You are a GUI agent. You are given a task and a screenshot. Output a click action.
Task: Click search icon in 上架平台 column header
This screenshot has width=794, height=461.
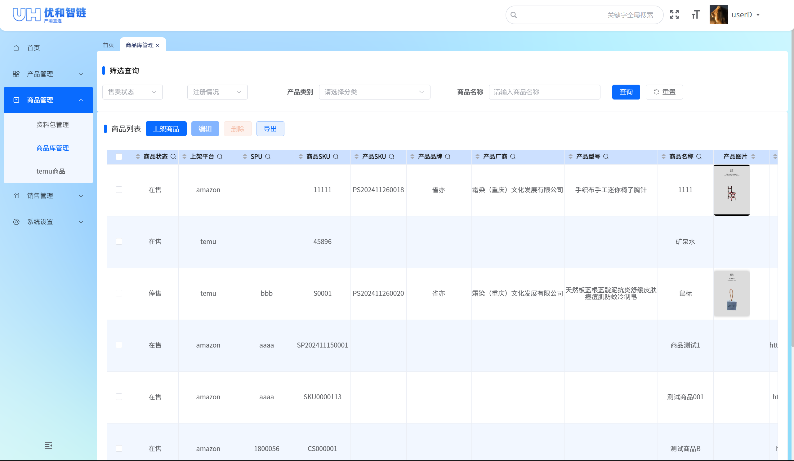pyautogui.click(x=220, y=157)
